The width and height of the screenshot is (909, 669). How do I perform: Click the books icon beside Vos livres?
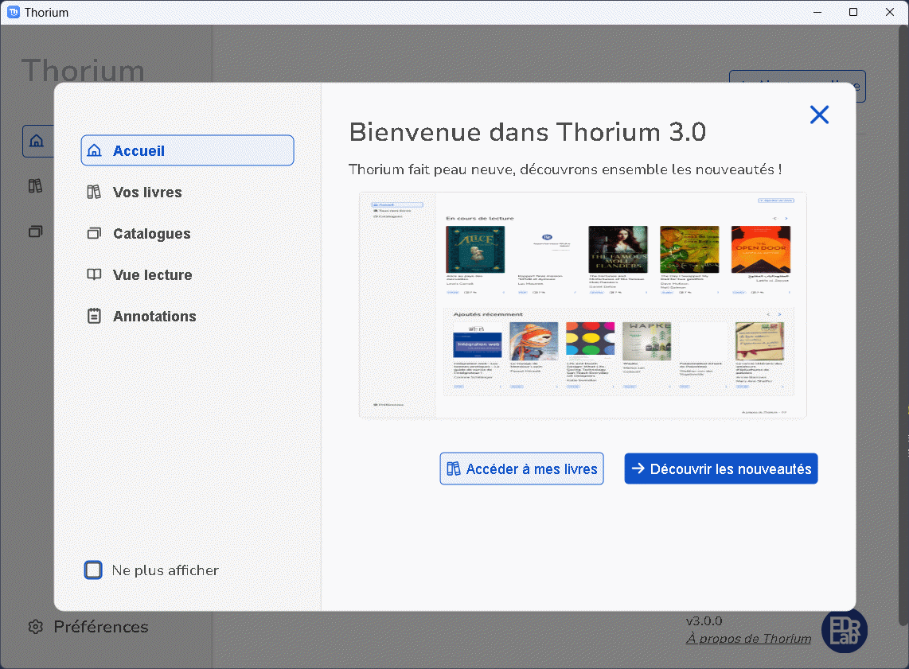(94, 193)
